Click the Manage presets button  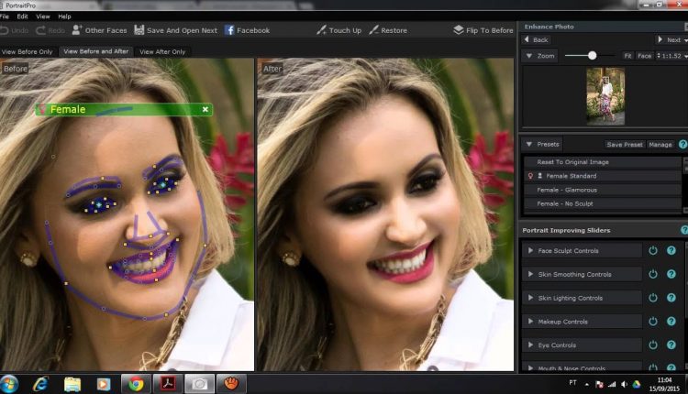(660, 144)
